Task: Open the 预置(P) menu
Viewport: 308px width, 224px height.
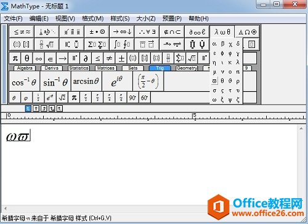Action: 172,18
